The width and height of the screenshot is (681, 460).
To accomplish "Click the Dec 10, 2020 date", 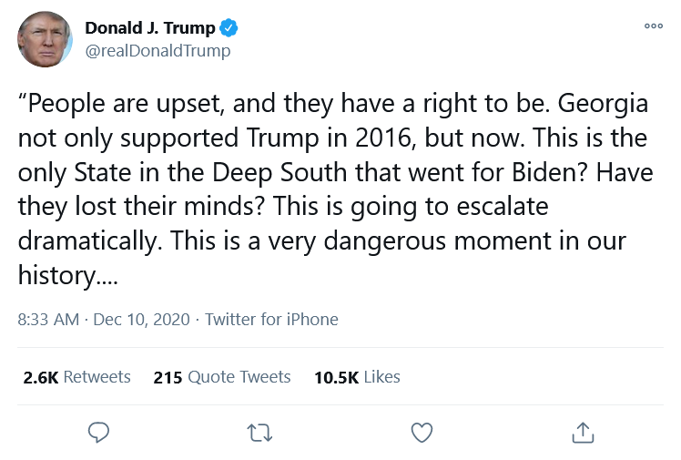I will coord(141,320).
